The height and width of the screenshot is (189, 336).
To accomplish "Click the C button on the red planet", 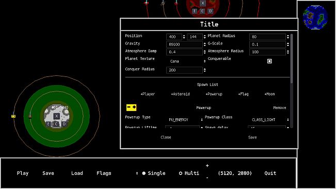I will 202,11.
